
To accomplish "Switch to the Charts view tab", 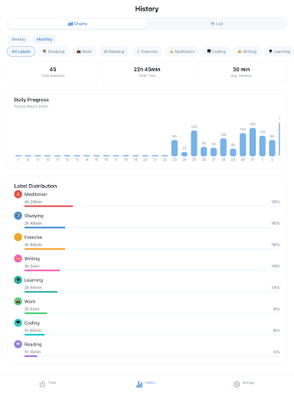I will pyautogui.click(x=77, y=24).
